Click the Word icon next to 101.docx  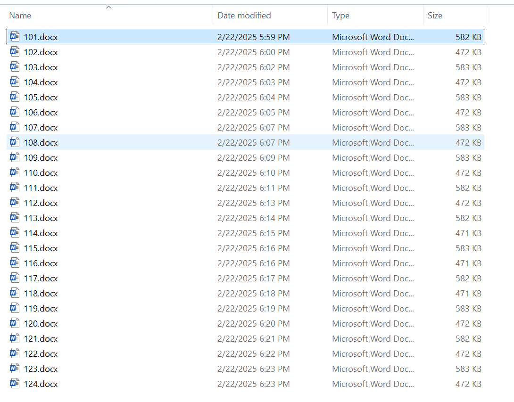(15, 37)
